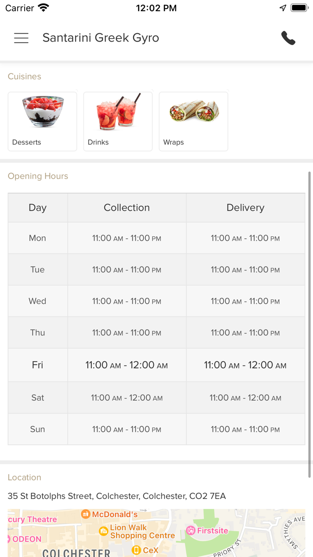
Task: Tap the CeX map marker icon
Action: [136, 550]
